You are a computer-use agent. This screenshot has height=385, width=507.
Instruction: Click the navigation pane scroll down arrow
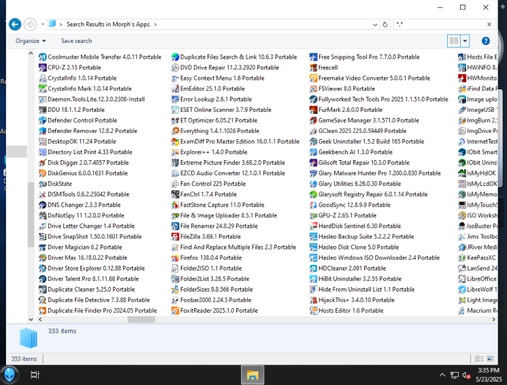[31, 320]
